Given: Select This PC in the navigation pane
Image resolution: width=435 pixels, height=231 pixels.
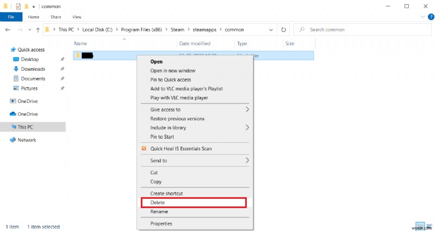Looking at the screenshot, I should [25, 127].
